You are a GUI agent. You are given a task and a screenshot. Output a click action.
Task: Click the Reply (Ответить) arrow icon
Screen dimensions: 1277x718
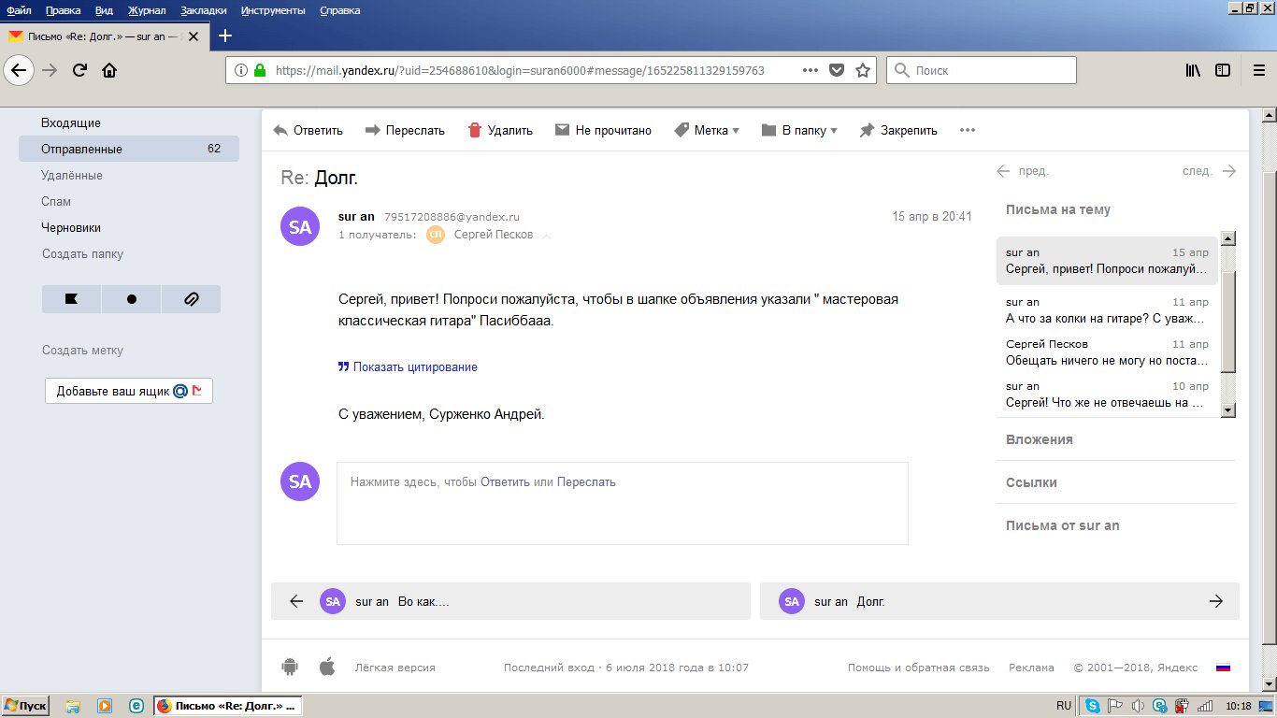(280, 131)
